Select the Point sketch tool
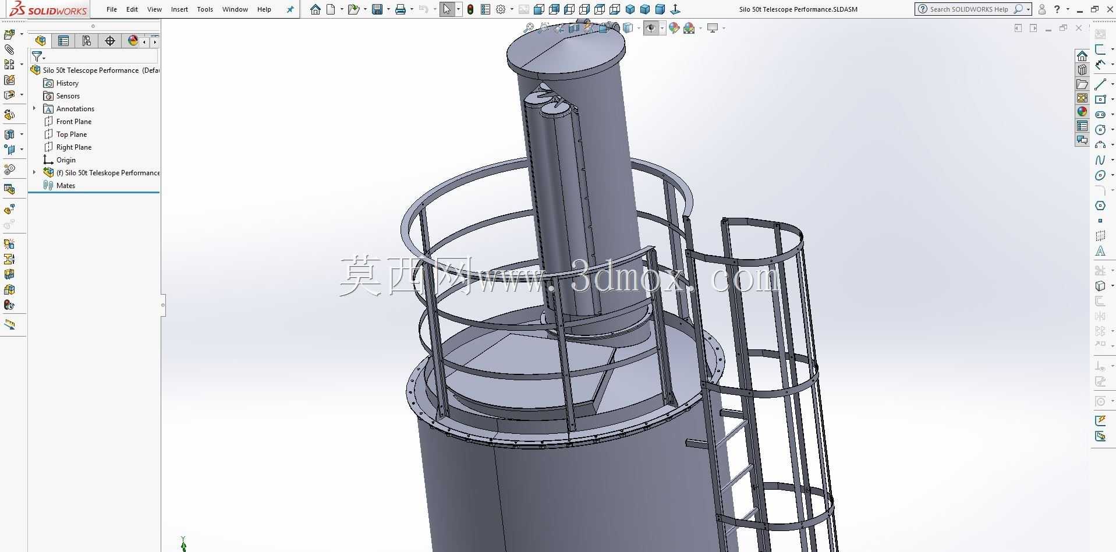 click(1100, 221)
